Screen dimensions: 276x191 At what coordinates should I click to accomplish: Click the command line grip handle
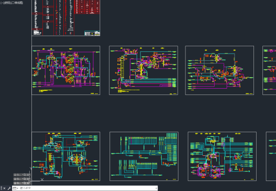coord(1,188)
